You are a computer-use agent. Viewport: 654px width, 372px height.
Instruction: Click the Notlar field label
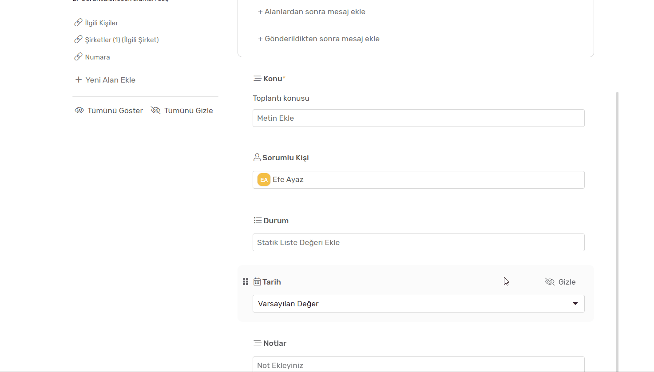click(x=275, y=343)
